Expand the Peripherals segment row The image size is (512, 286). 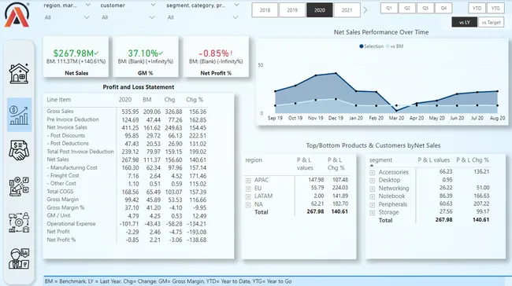click(372, 204)
